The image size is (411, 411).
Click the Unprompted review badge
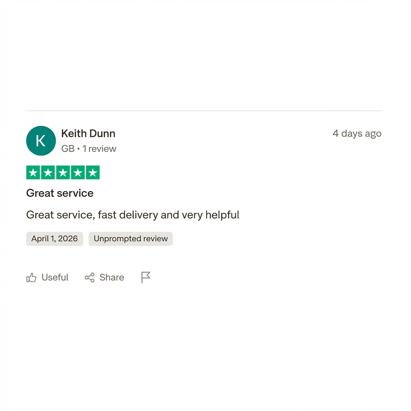coord(130,239)
